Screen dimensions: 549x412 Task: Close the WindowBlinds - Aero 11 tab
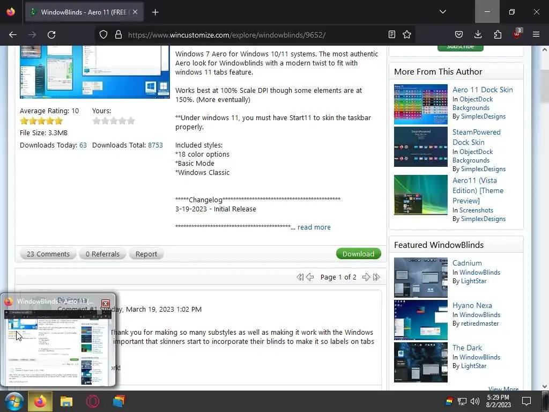[x=135, y=12]
